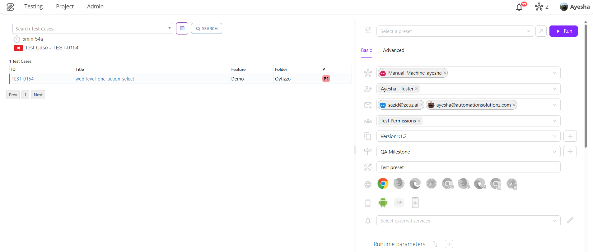Viewport: 593px width, 252px height.
Task: Open the Version1:1.2 dropdown
Action: (x=468, y=136)
